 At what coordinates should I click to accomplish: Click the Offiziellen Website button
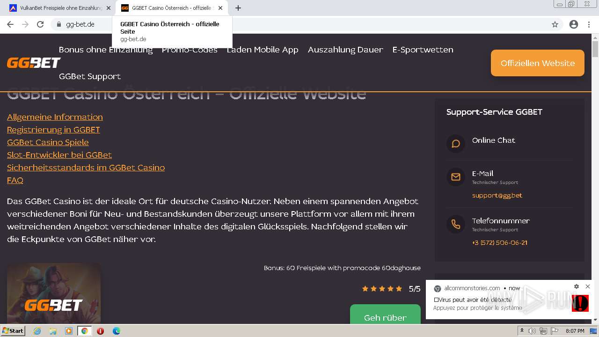(538, 63)
